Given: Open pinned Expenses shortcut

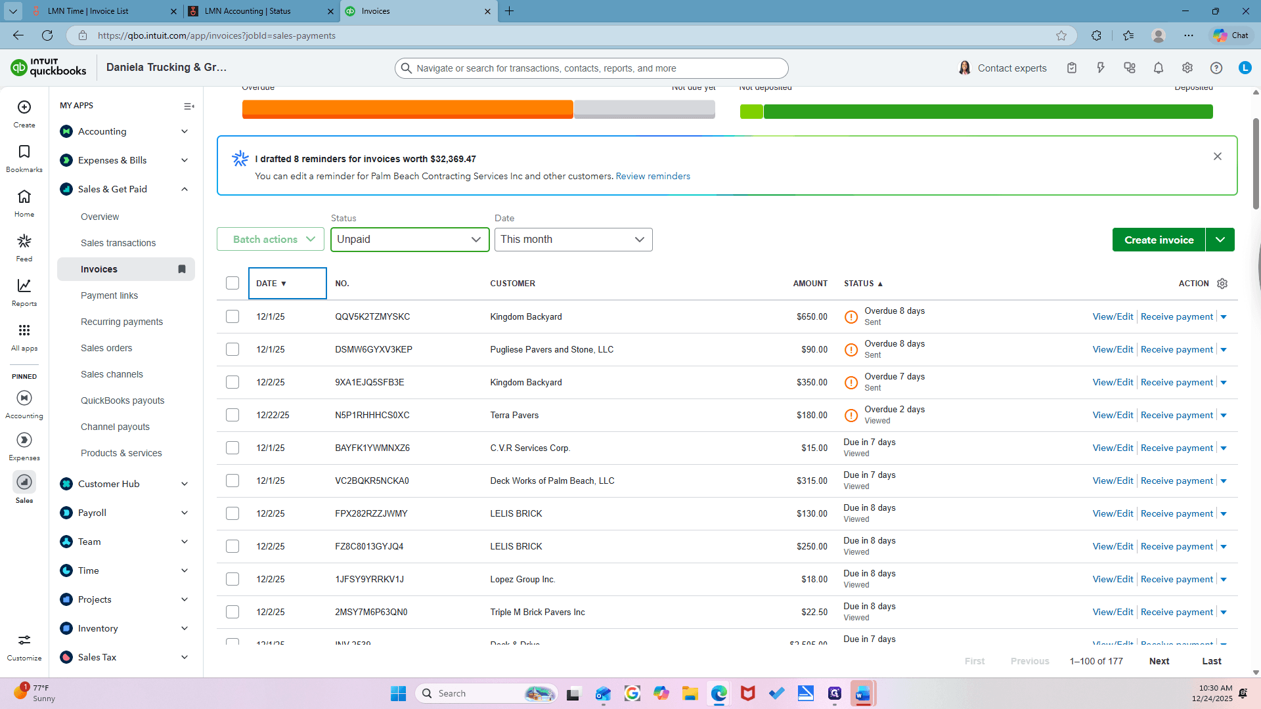Looking at the screenshot, I should coord(24,440).
